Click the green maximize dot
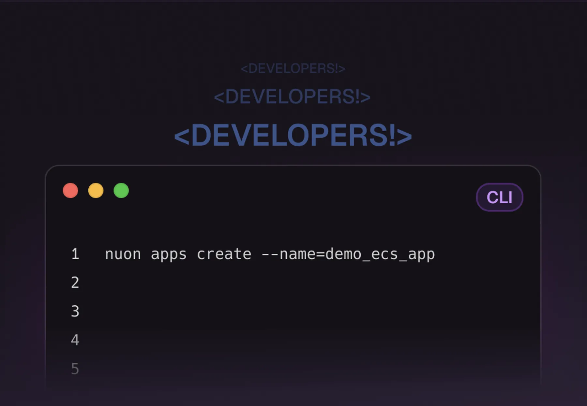The height and width of the screenshot is (406, 587). click(121, 191)
